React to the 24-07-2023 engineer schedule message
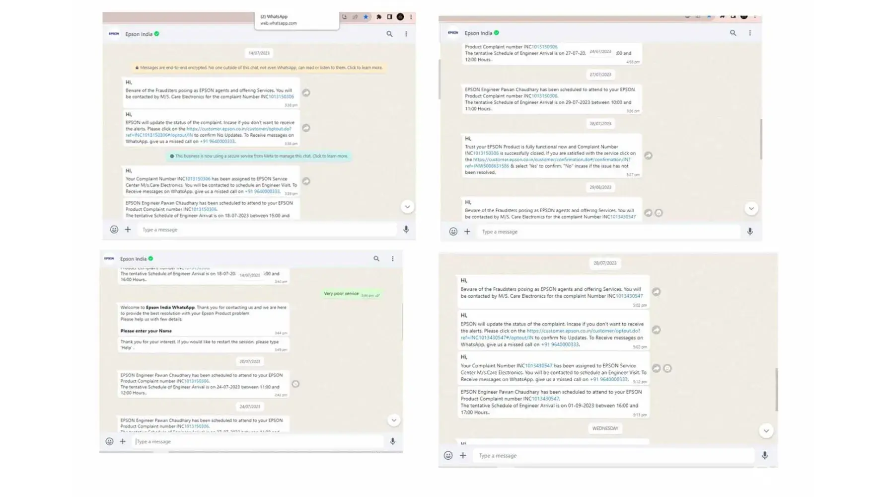The image size is (883, 497). (x=295, y=384)
